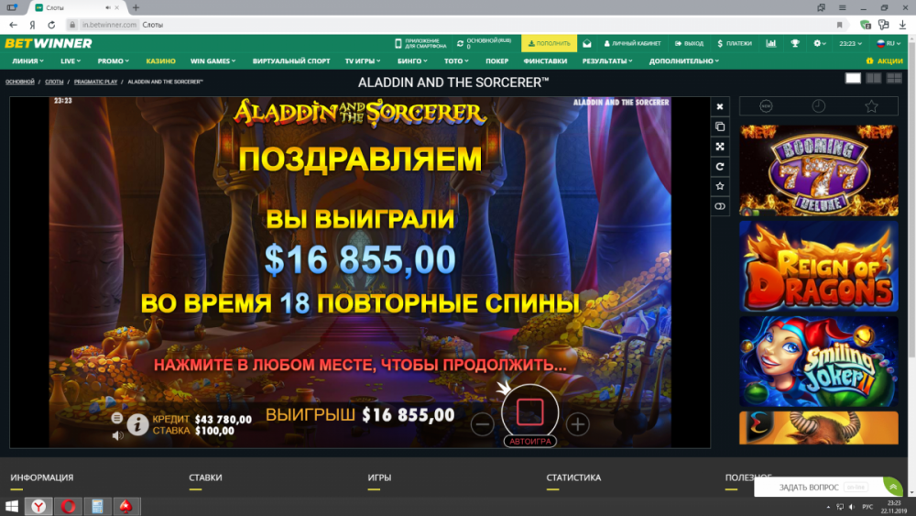Click the BetWinner logo
916x516 pixels.
click(49, 43)
